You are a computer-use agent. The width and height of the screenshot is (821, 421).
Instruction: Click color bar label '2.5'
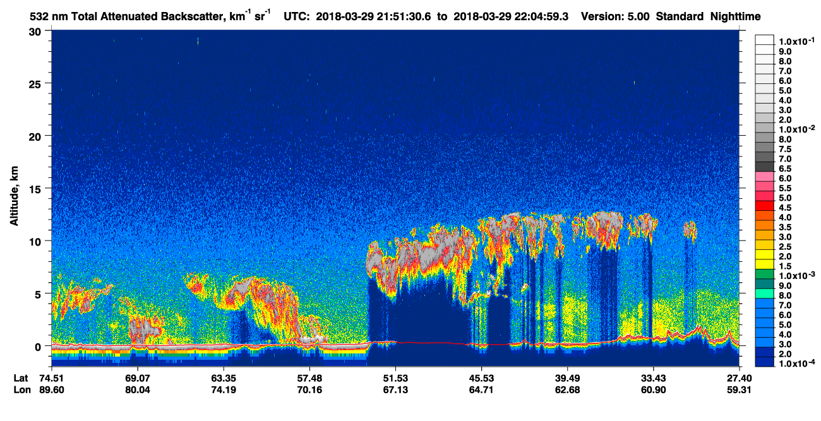click(x=785, y=247)
